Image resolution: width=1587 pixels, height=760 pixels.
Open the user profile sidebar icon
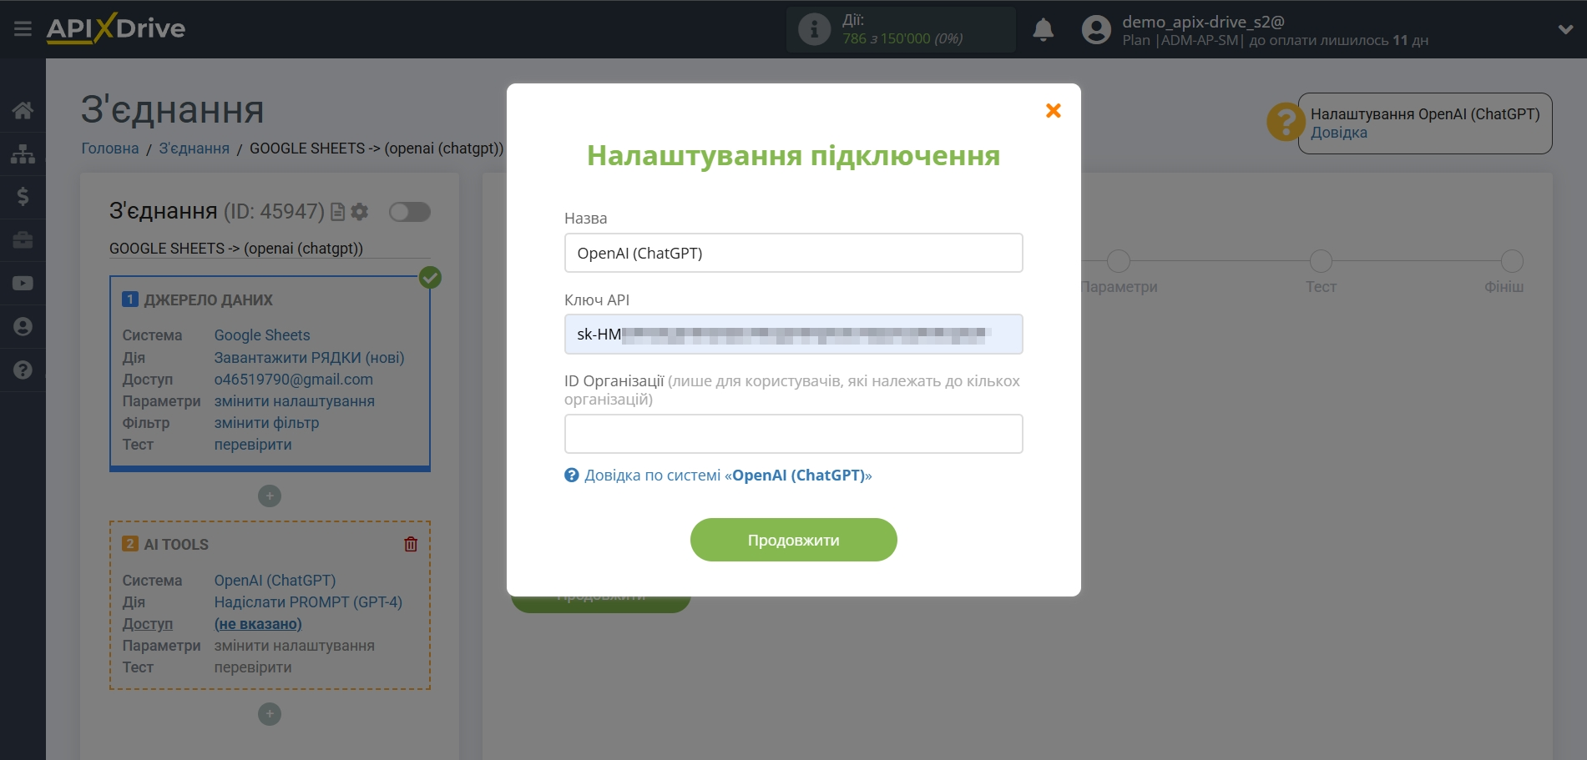pyautogui.click(x=23, y=327)
